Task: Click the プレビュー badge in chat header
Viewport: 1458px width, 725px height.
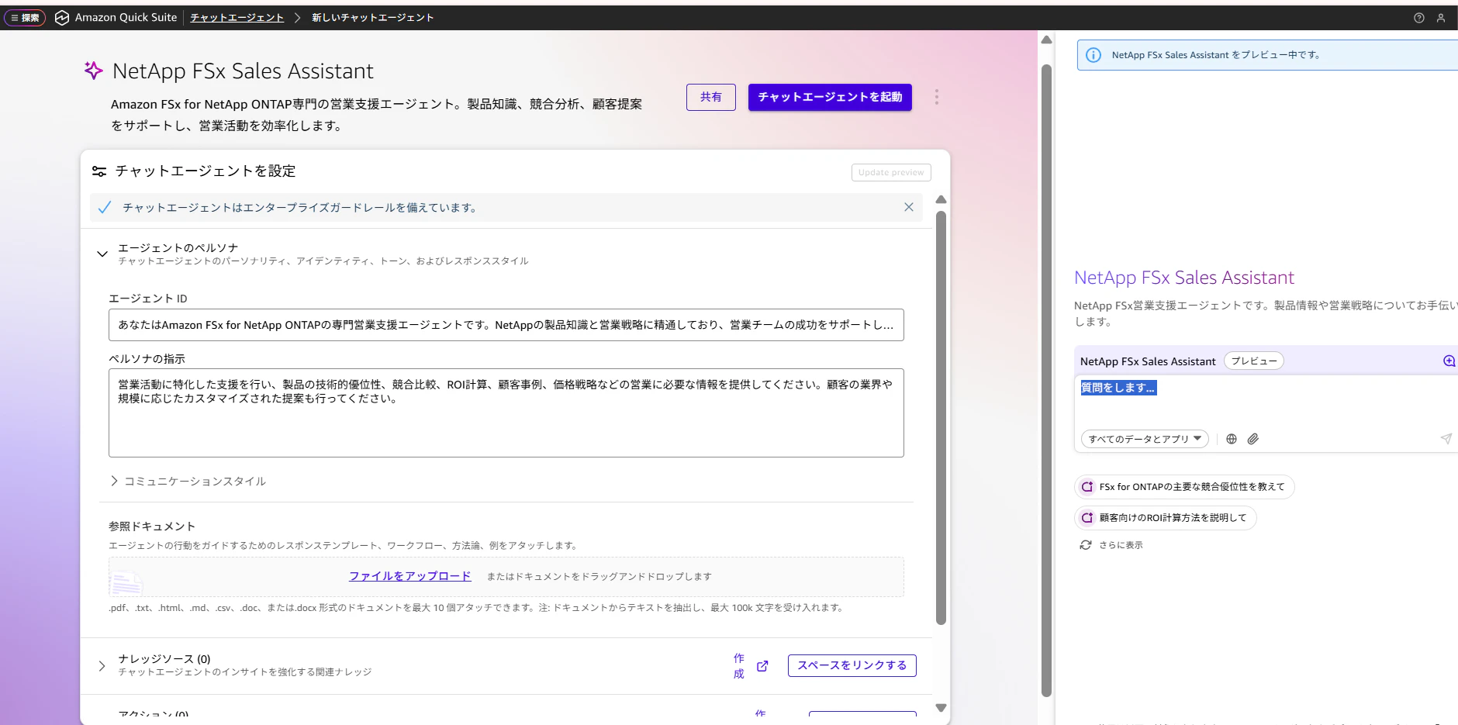Action: (x=1253, y=361)
